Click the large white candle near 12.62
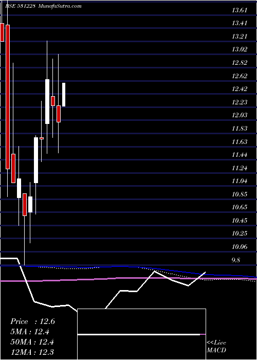The image size is (257, 360). tap(47, 101)
